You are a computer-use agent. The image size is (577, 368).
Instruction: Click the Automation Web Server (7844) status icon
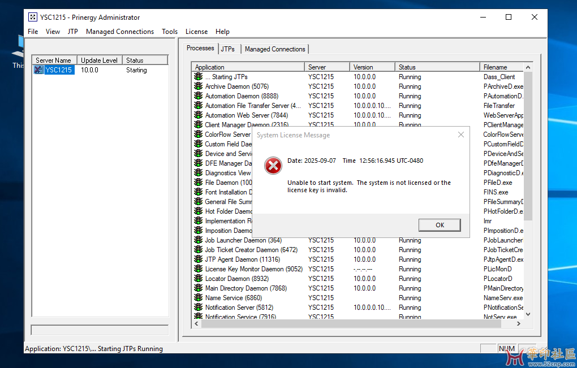tap(199, 115)
